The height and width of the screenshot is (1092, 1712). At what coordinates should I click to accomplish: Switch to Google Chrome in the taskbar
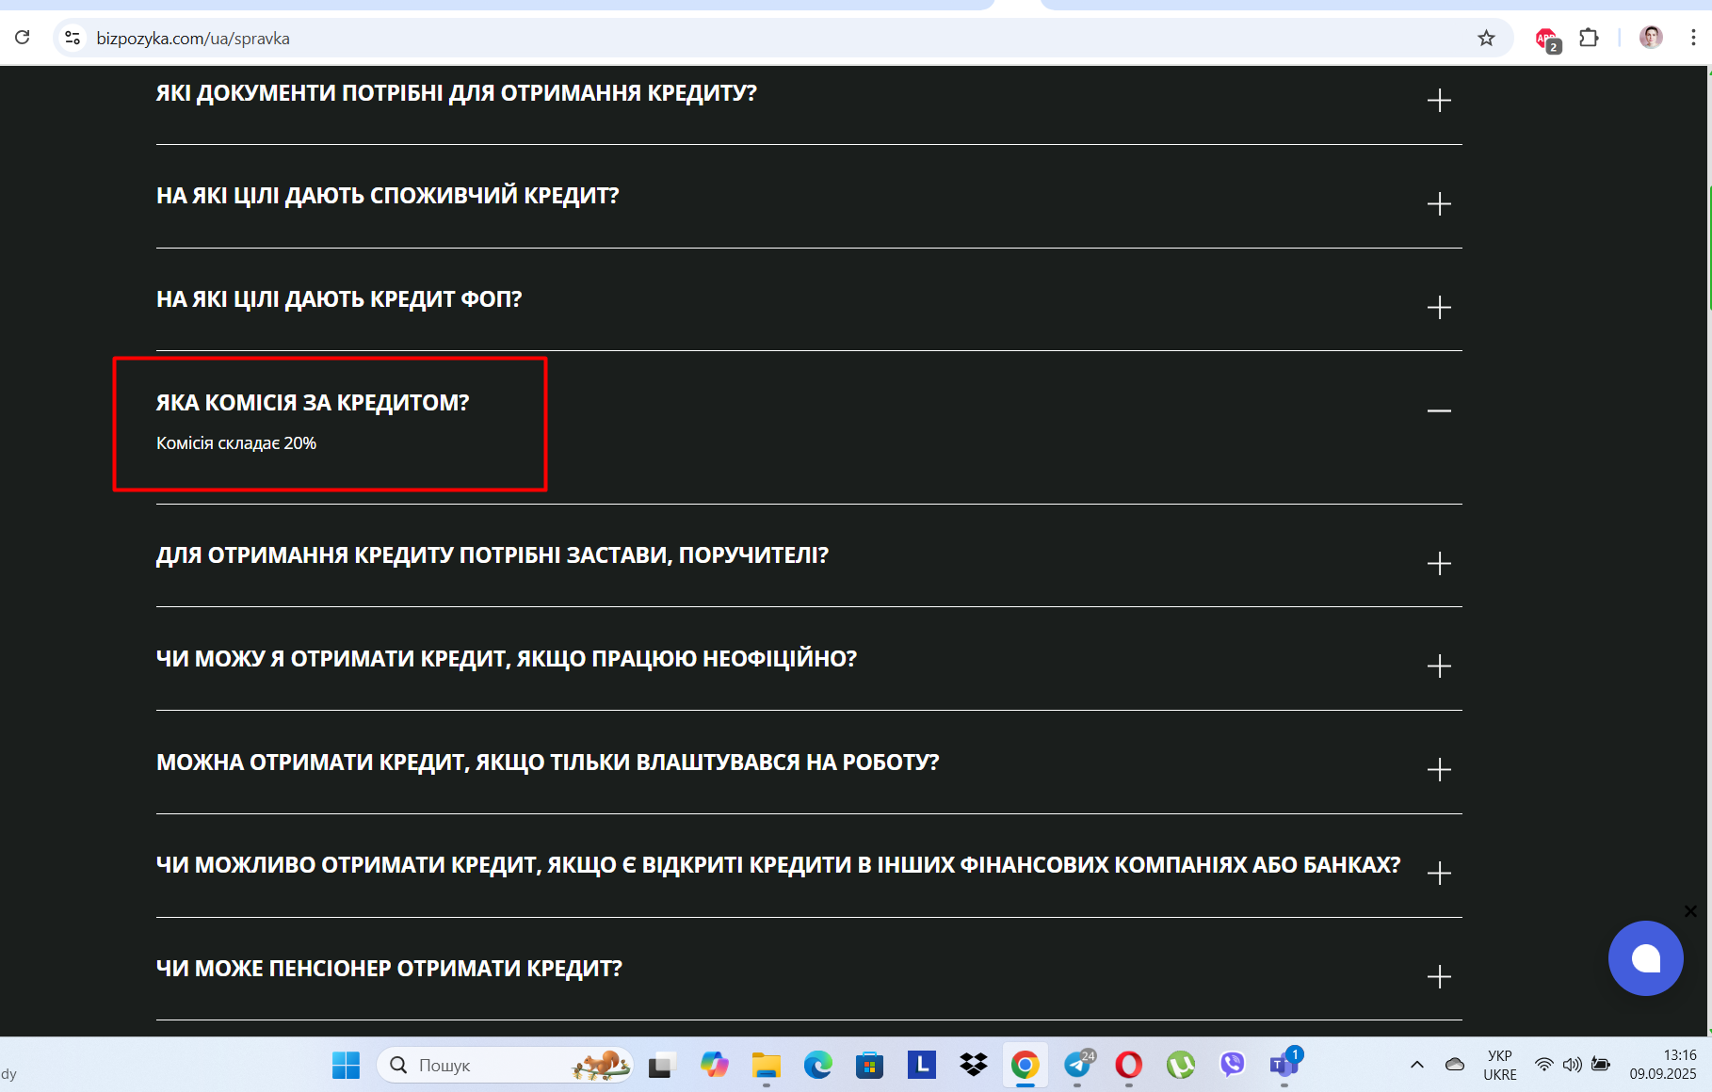pos(1026,1066)
